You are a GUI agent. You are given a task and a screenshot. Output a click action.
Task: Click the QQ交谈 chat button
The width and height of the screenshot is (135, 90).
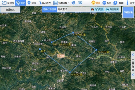tap(97, 9)
